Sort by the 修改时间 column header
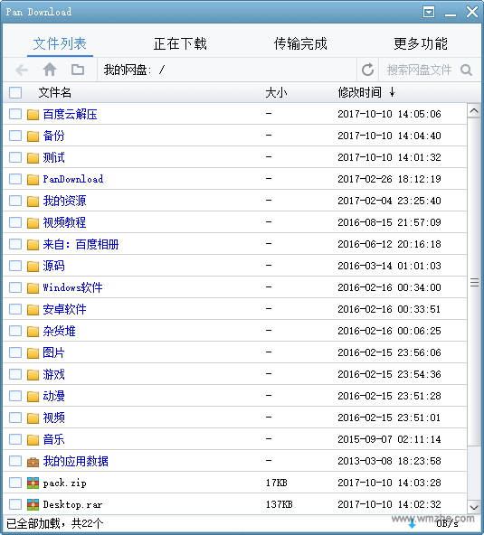 pos(360,92)
